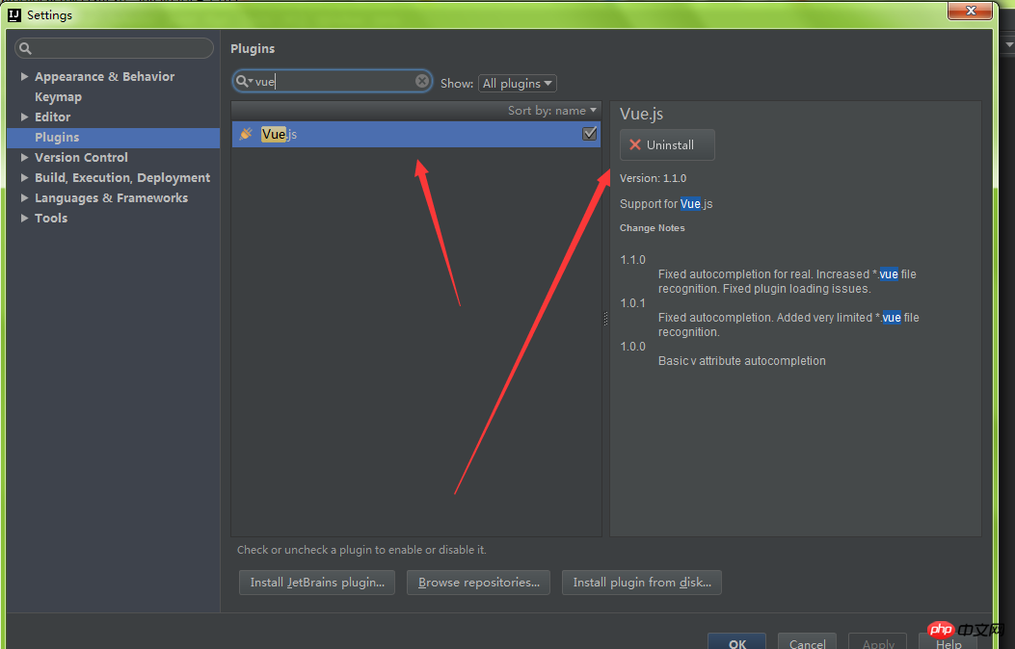Disable the Vue.js plugin checkbox
Viewport: 1015px width, 649px height.
(589, 134)
